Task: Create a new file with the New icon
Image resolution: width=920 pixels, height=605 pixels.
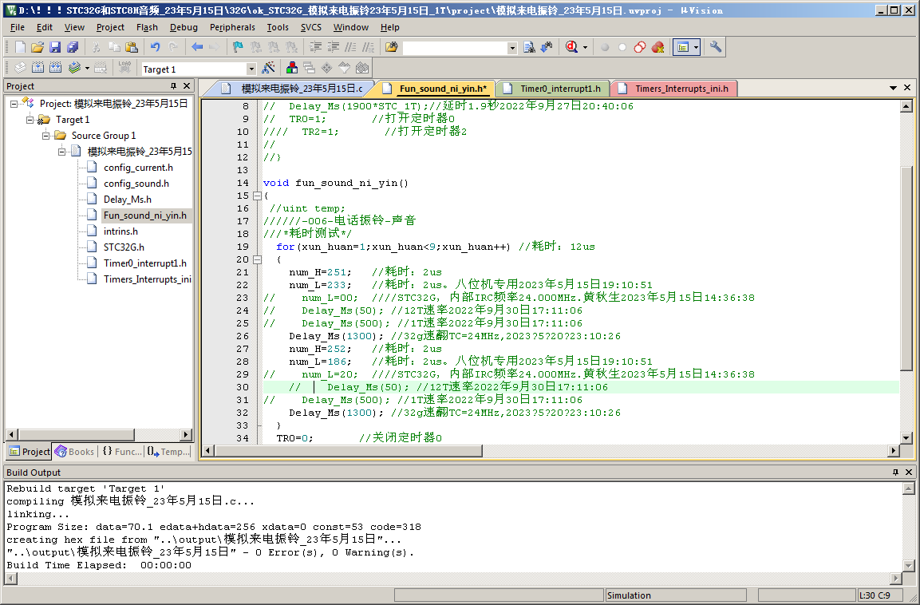Action: pyautogui.click(x=19, y=47)
